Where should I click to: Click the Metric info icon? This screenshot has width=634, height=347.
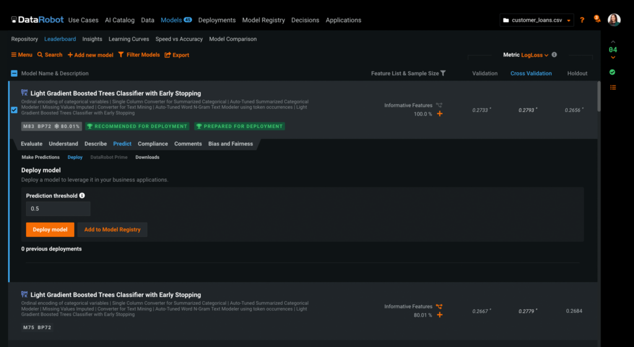click(x=554, y=54)
